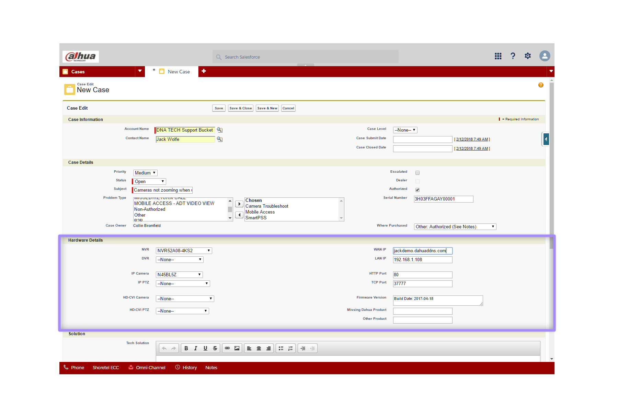Click the orange help icon
This screenshot has width=618, height=413.
coord(541,85)
